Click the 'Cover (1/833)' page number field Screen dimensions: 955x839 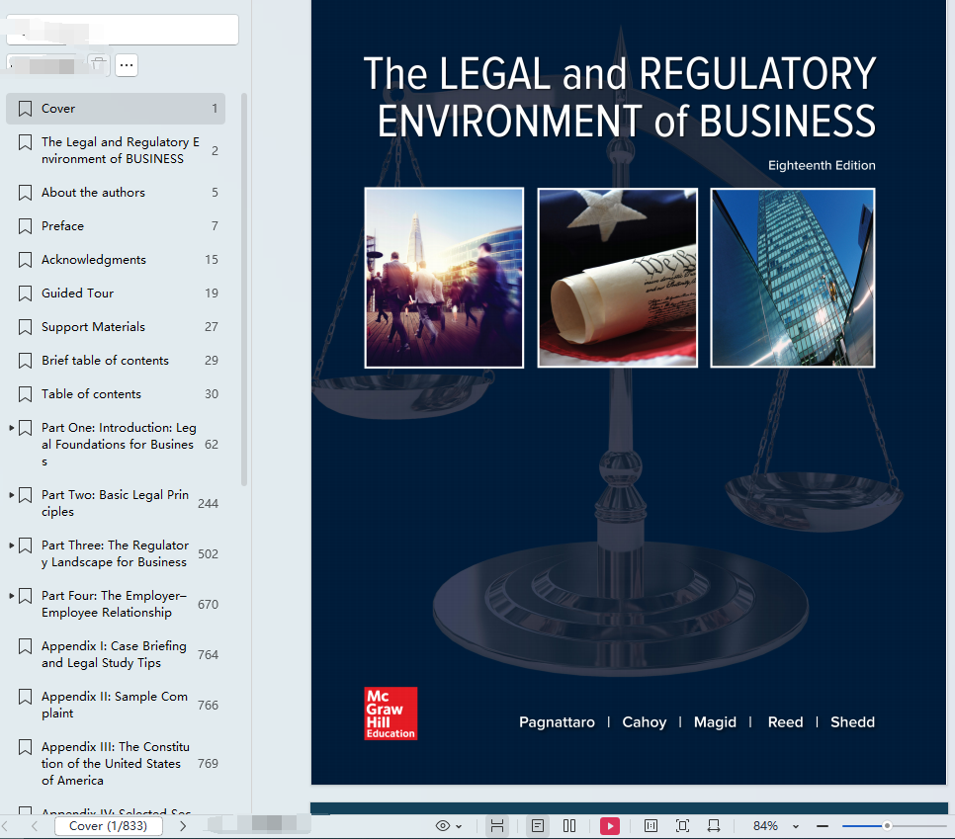pos(109,826)
